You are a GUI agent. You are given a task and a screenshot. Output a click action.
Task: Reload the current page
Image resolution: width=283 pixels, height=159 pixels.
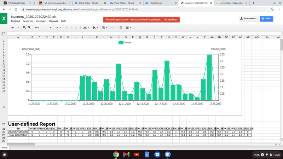(x=16, y=10)
